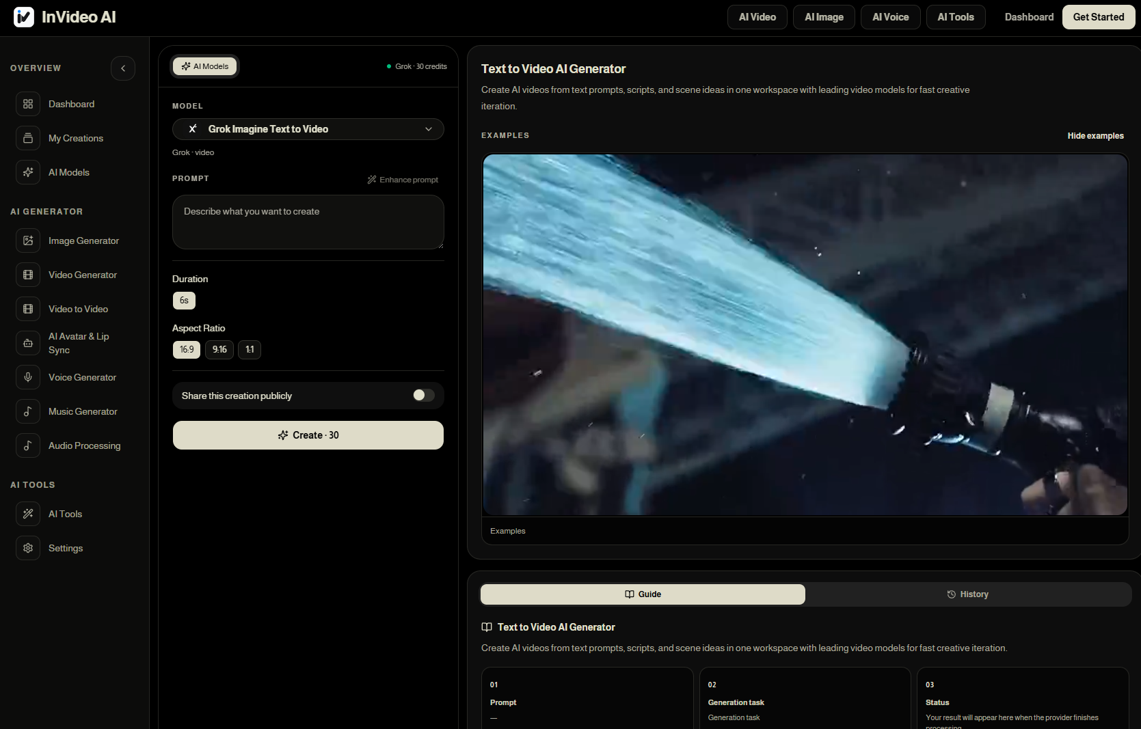1141x729 pixels.
Task: Select 1:1 aspect ratio
Action: click(250, 350)
